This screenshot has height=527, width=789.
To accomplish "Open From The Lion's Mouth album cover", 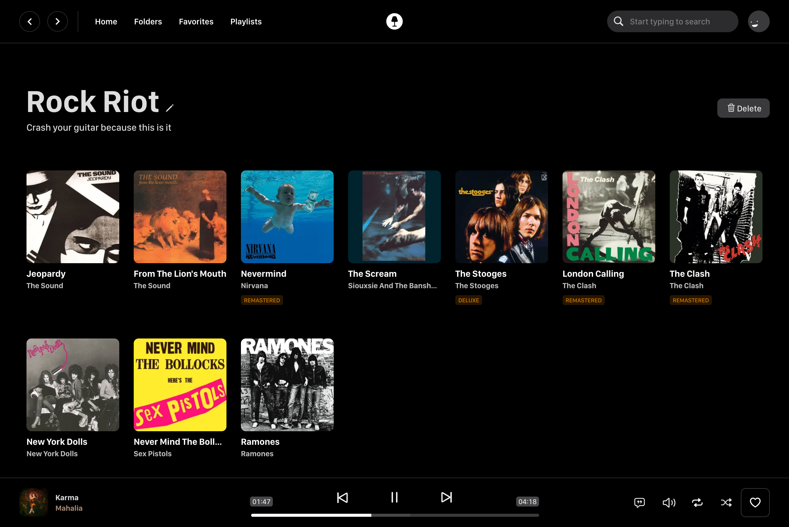I will pos(180,217).
